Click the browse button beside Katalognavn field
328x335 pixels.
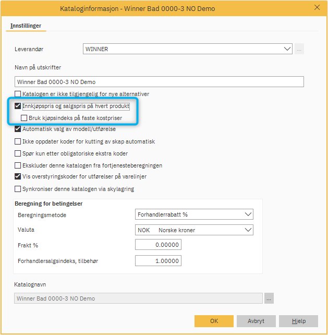pyautogui.click(x=269, y=298)
